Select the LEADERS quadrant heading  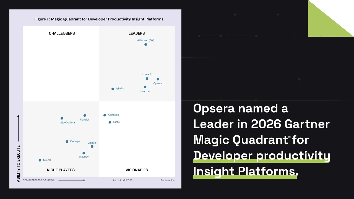137,33
